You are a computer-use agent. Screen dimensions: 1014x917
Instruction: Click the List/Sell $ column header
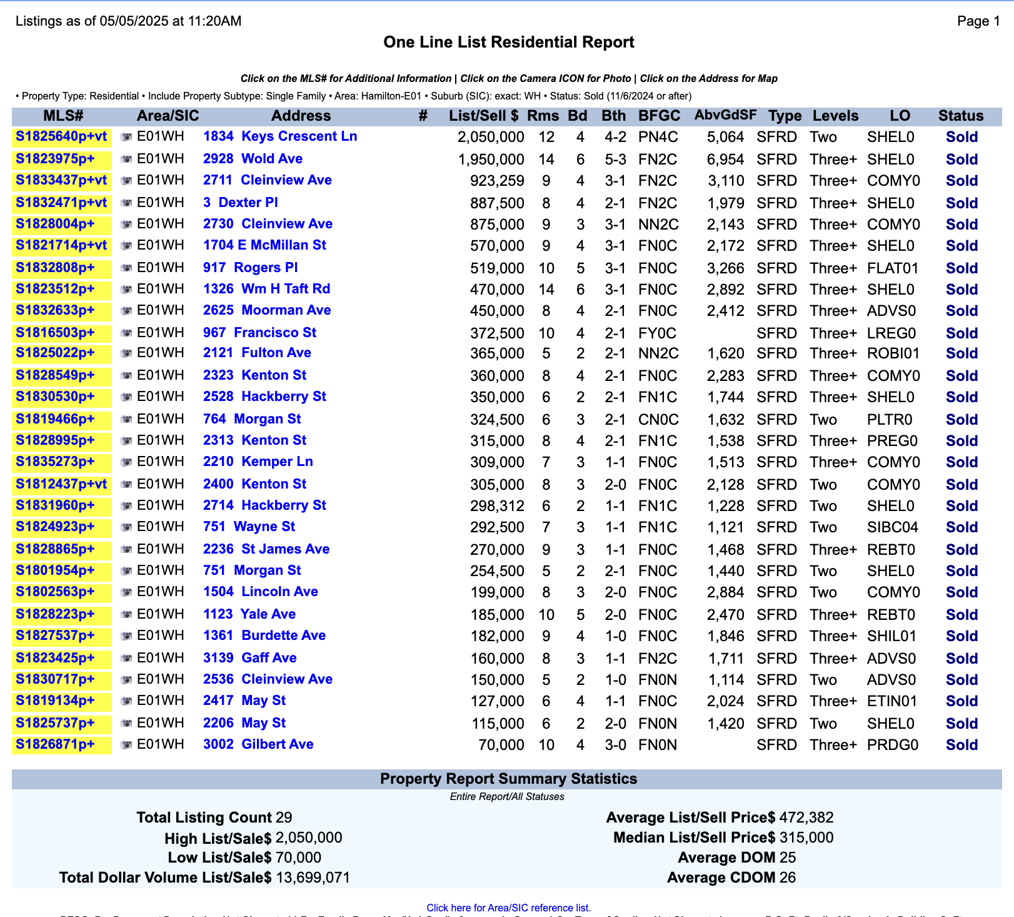click(x=483, y=116)
